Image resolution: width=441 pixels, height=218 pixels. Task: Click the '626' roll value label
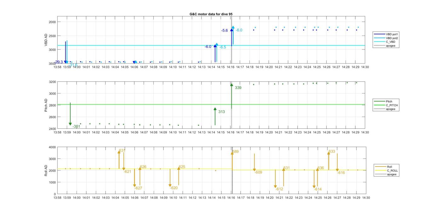click(x=143, y=167)
